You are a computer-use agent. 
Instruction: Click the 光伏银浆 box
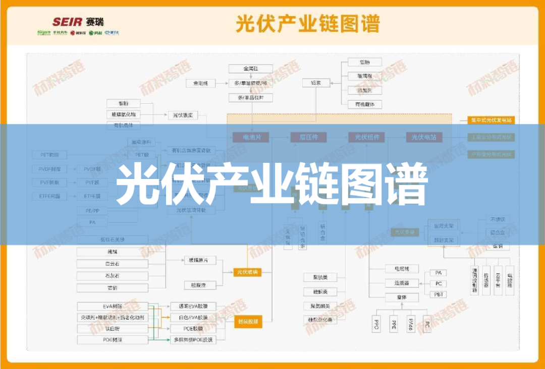[x=183, y=115]
